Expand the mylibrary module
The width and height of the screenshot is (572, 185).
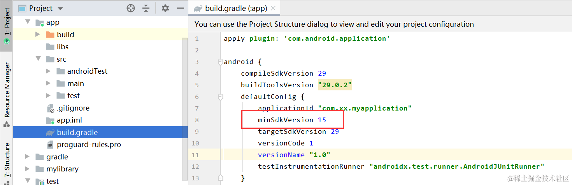click(27, 169)
